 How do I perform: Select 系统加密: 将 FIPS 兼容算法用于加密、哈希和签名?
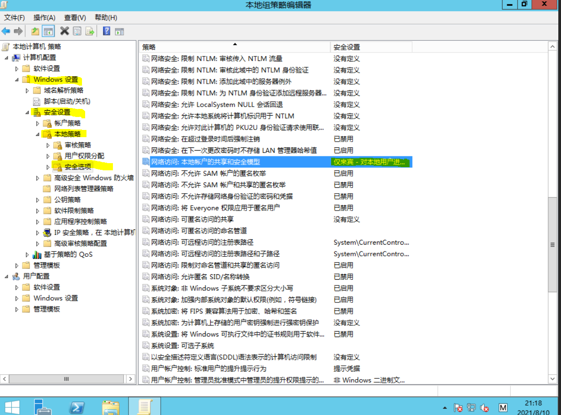click(x=224, y=311)
